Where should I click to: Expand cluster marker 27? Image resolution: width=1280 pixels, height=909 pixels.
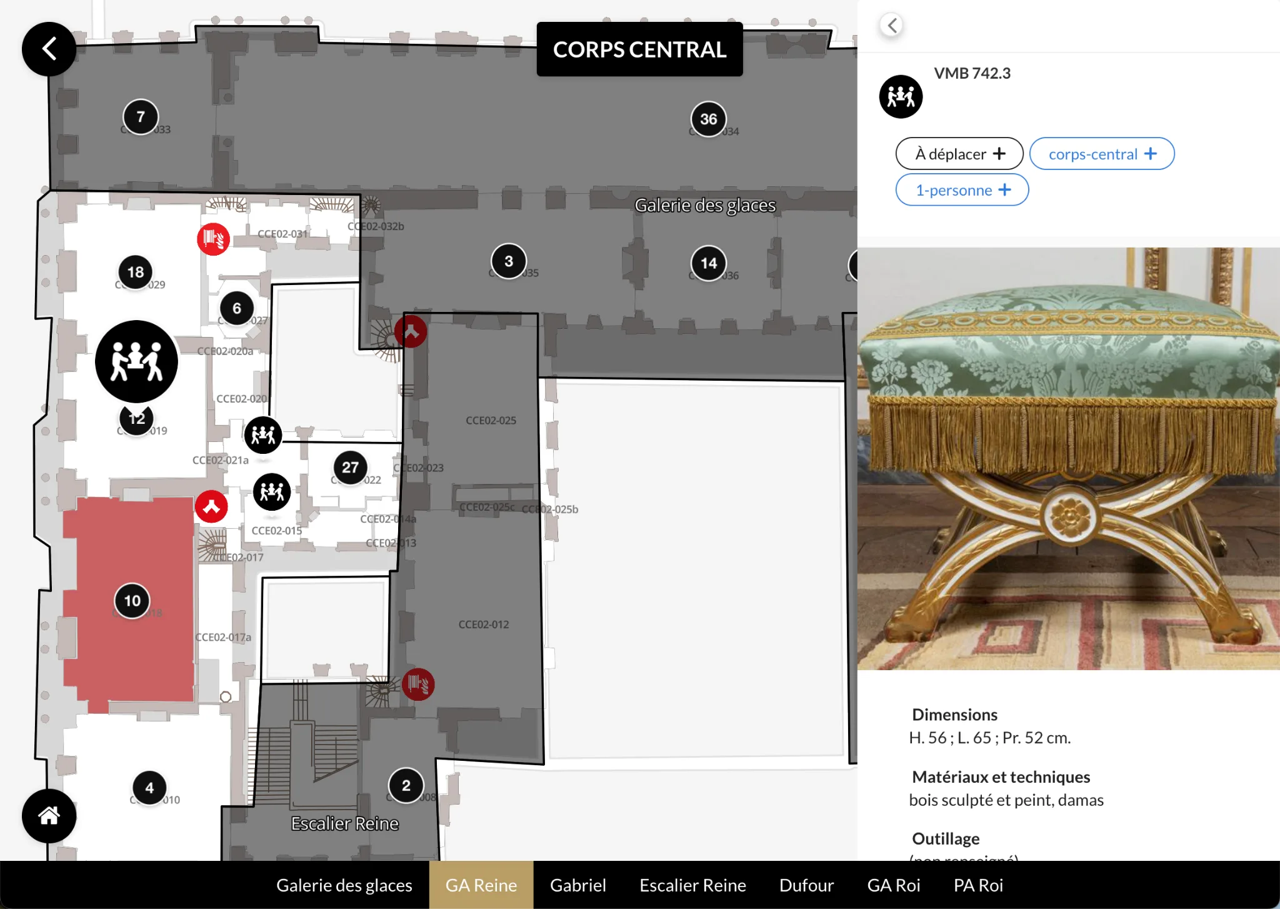tap(350, 468)
